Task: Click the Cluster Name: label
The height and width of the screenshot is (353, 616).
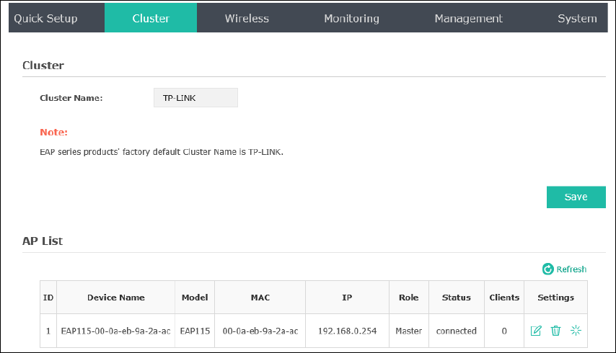Action: [71, 98]
